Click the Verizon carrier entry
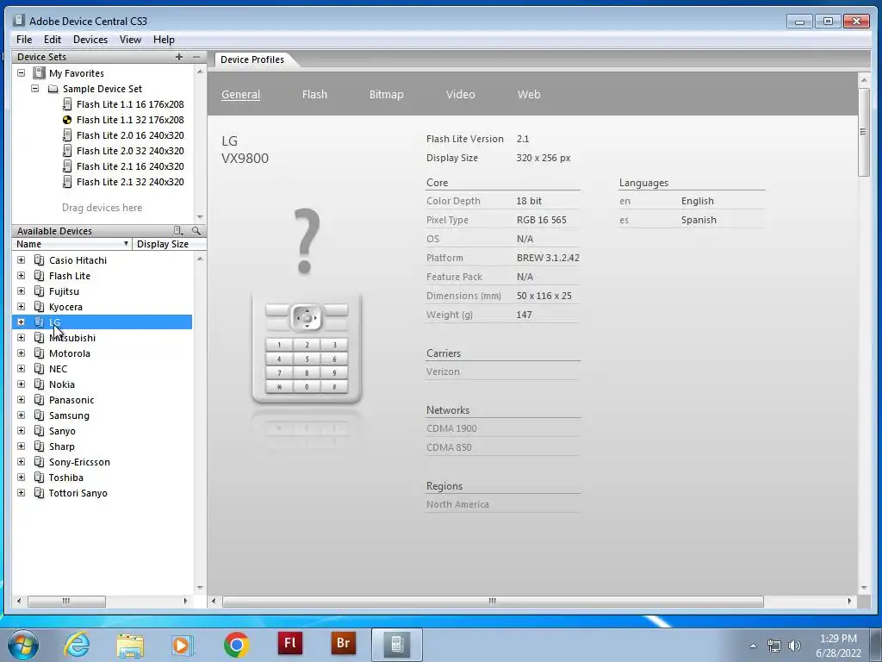 click(x=444, y=372)
